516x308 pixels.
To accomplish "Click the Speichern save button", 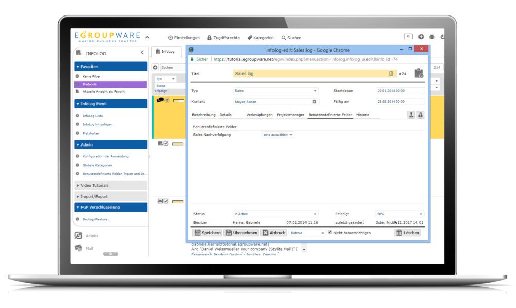I will (x=207, y=233).
